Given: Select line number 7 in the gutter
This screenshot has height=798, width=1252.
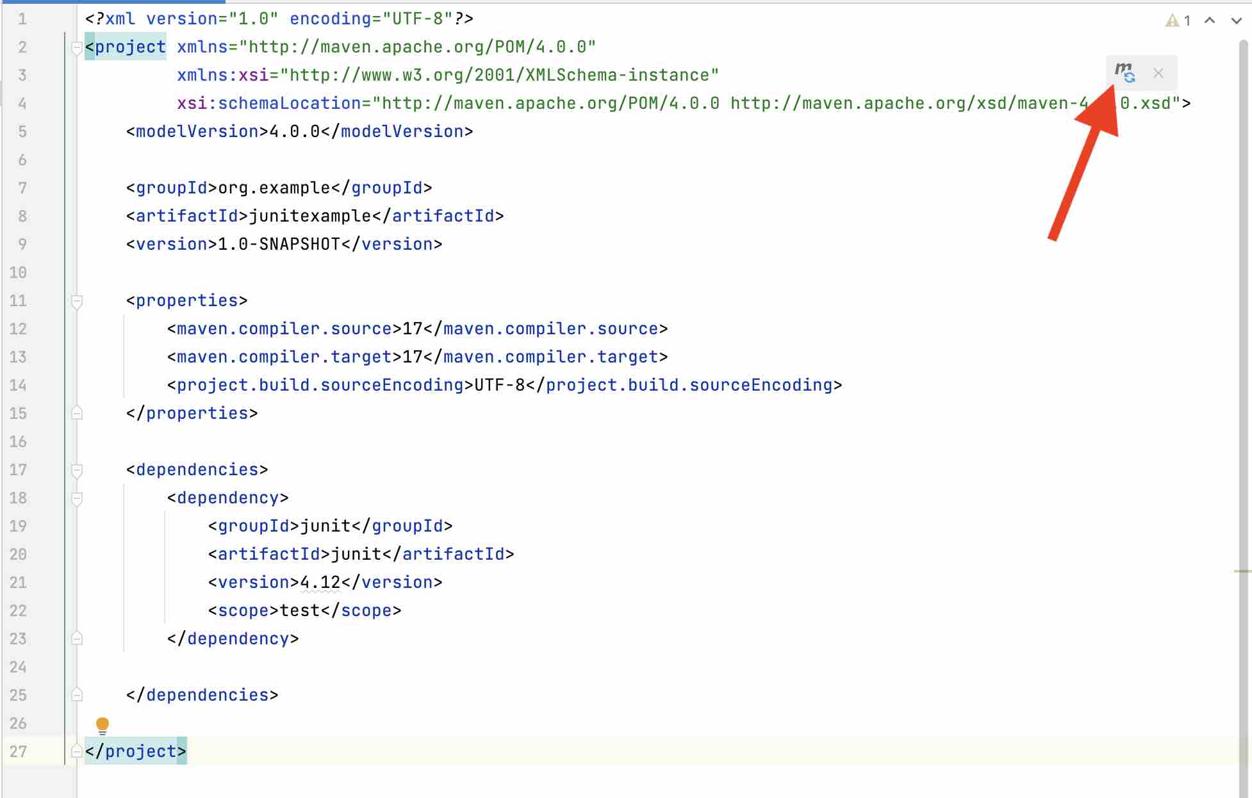Looking at the screenshot, I should [x=22, y=188].
